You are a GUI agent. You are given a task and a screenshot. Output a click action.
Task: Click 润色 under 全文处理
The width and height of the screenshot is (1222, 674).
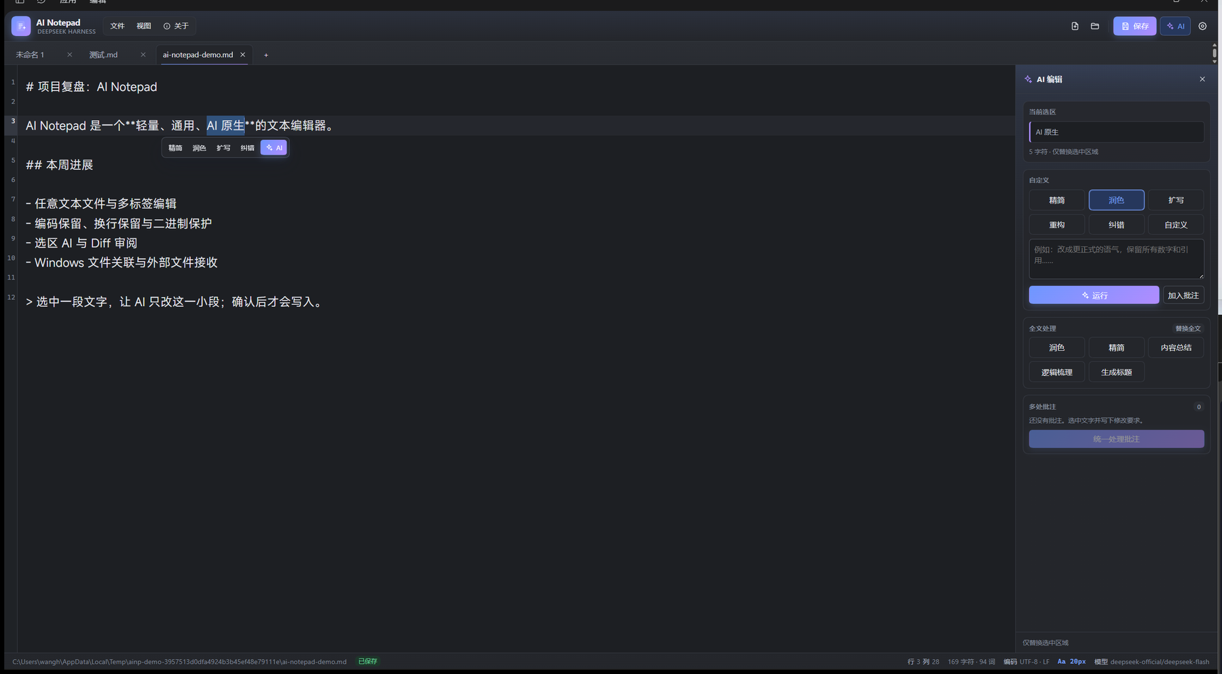click(x=1056, y=348)
